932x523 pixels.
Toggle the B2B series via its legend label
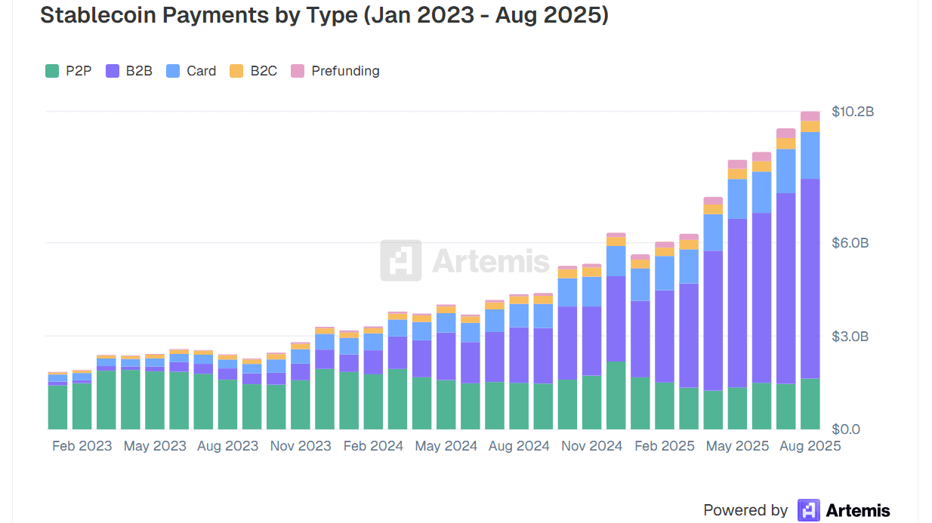point(139,71)
